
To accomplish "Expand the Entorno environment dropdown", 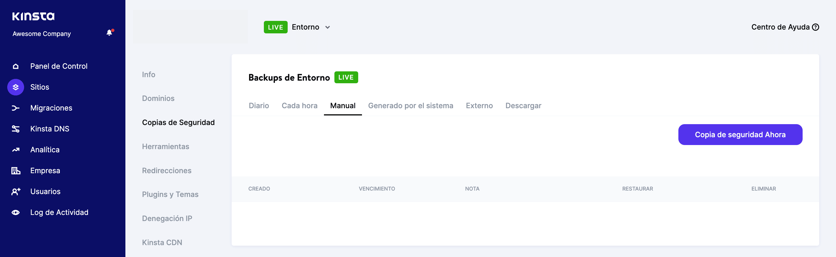I will point(327,27).
